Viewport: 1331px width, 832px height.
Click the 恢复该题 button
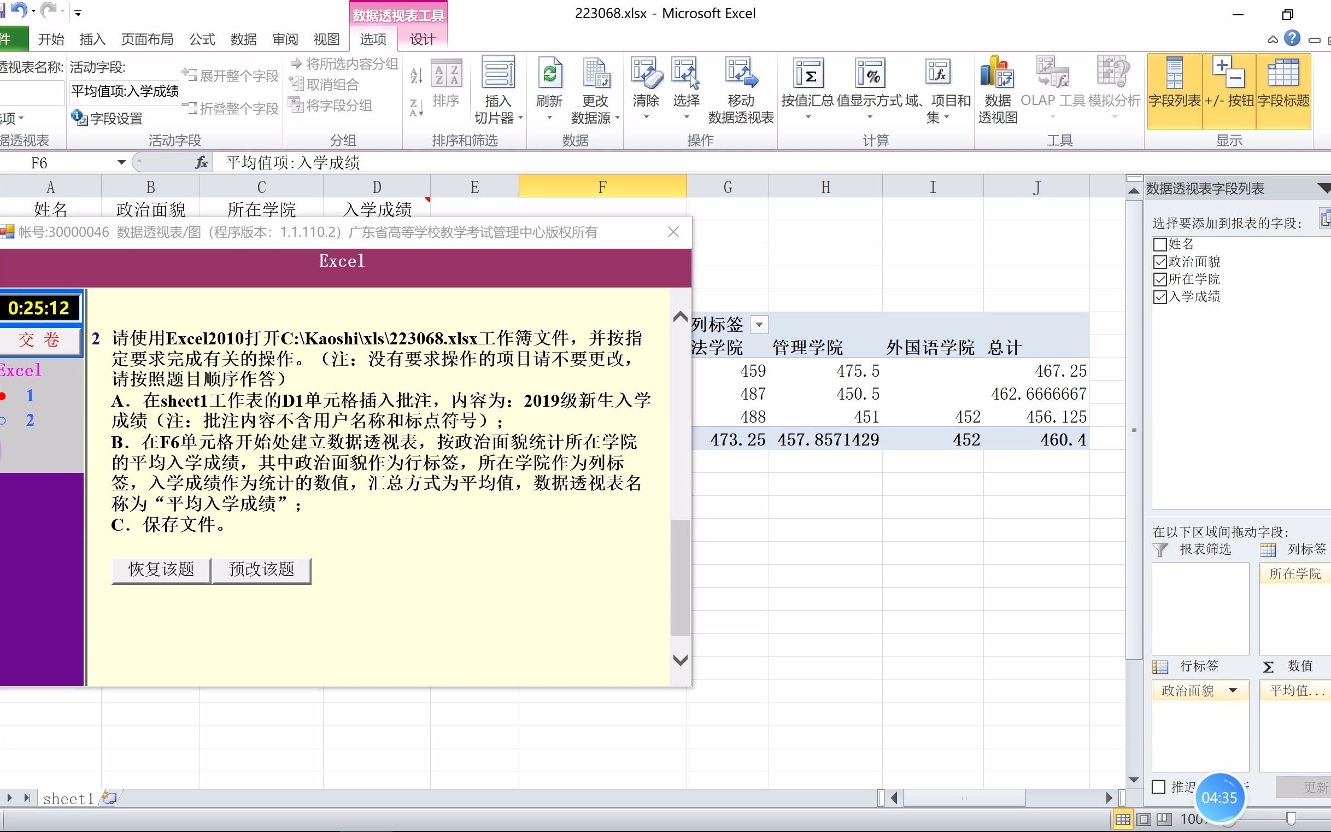pyautogui.click(x=160, y=570)
